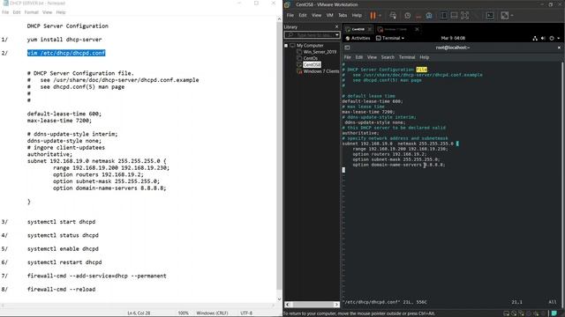
Task: Open the power options arrow beside pause
Action: [380, 16]
